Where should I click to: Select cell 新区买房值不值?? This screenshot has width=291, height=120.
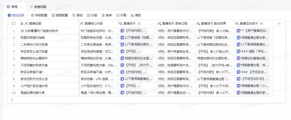coord(49,72)
